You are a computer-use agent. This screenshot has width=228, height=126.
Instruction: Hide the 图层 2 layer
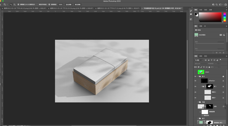(x=195, y=92)
